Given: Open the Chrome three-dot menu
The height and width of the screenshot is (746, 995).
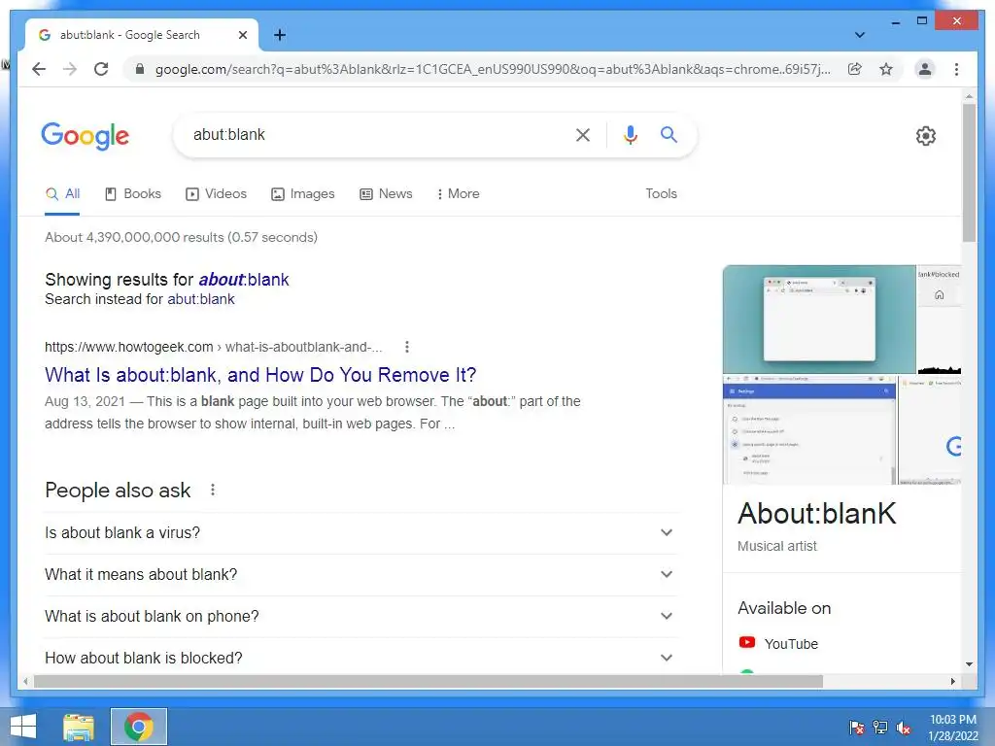Looking at the screenshot, I should (x=956, y=69).
